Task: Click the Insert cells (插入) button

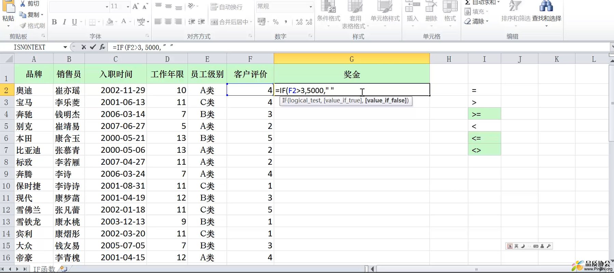Action: click(412, 14)
